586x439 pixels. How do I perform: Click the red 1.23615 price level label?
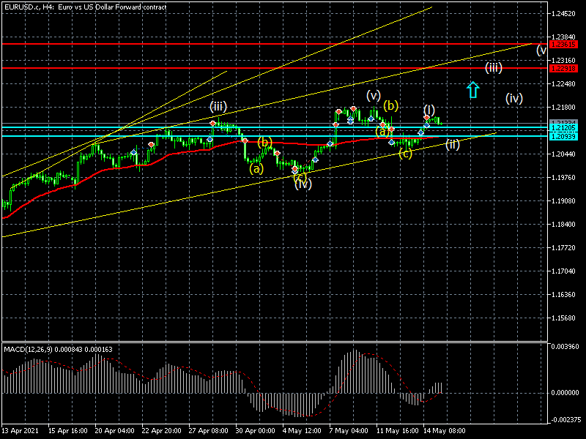(x=563, y=44)
